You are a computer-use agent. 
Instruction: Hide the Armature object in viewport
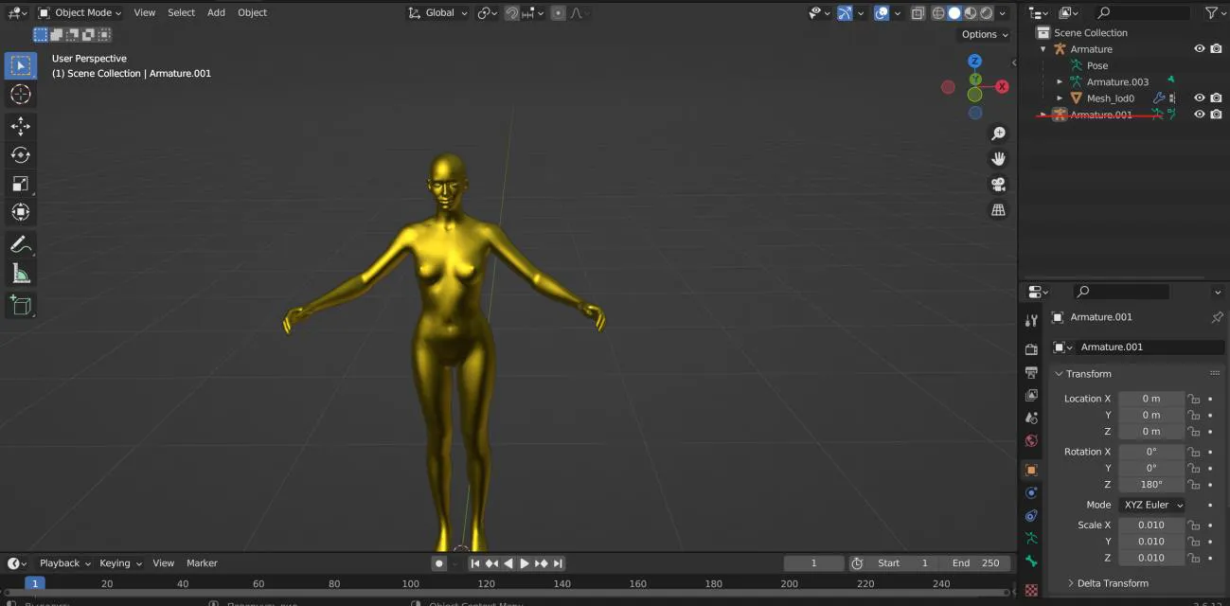[x=1199, y=48]
